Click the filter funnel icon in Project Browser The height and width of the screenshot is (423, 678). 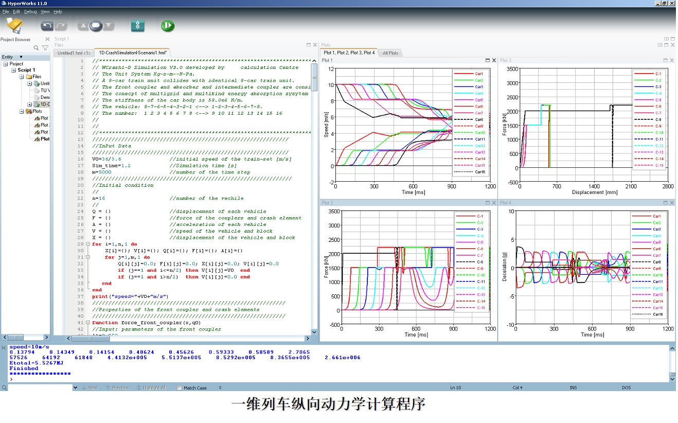click(45, 48)
